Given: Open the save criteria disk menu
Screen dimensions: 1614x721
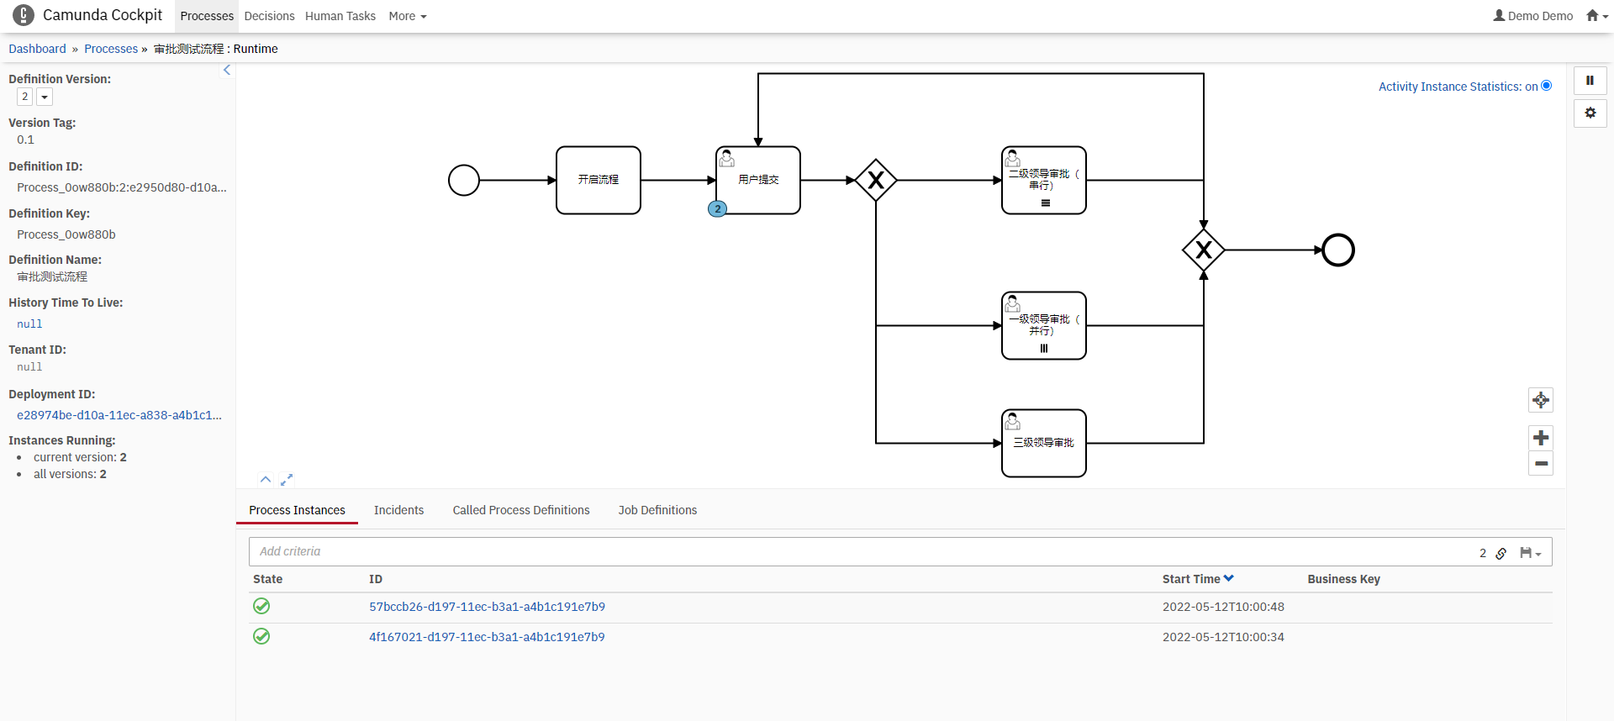Looking at the screenshot, I should 1530,553.
